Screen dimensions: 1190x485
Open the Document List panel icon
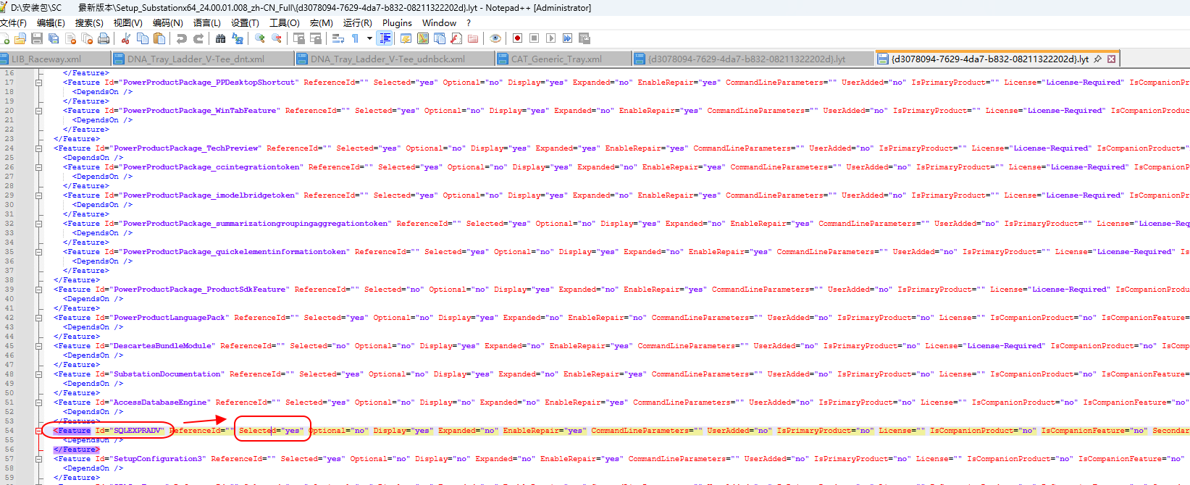tap(439, 38)
